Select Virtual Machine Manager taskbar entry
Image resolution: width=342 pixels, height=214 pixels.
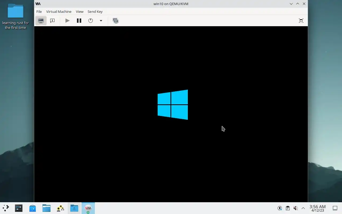pyautogui.click(x=88, y=208)
